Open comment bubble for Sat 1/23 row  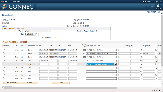coord(4,68)
